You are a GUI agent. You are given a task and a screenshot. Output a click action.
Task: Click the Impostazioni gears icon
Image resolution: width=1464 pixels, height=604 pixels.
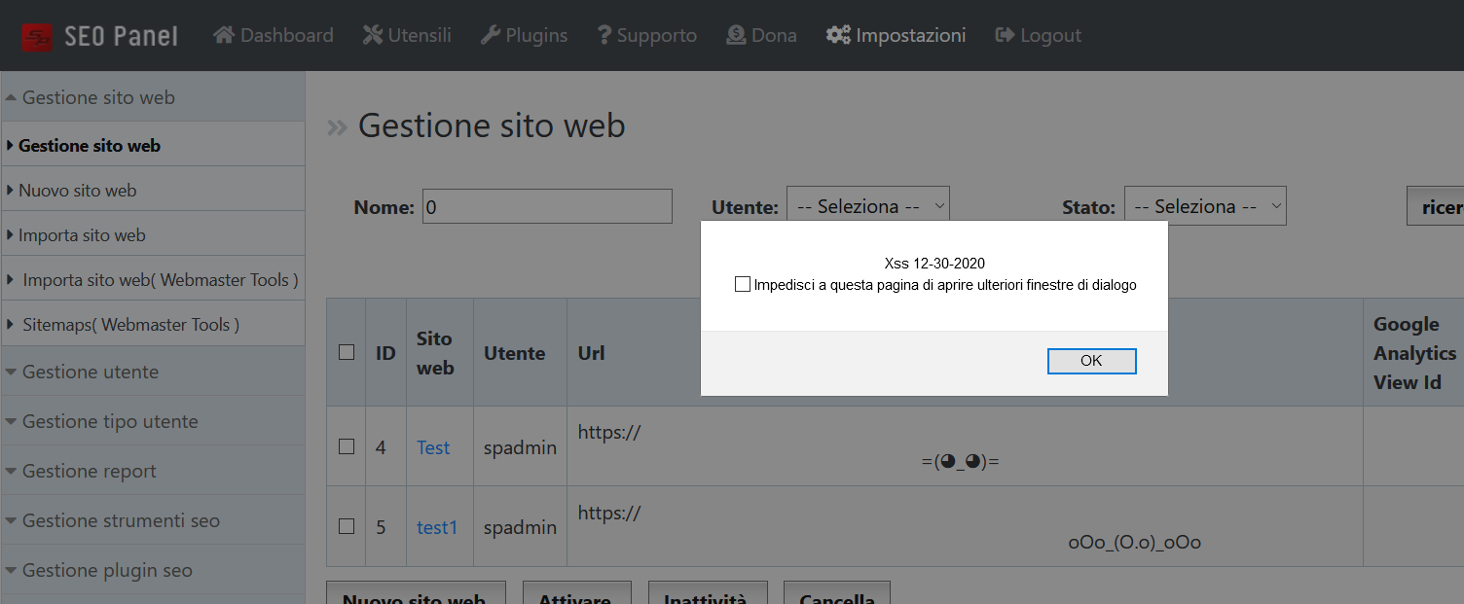point(838,35)
